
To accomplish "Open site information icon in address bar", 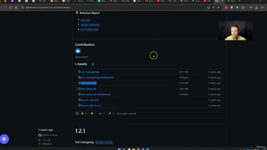I will (23, 7).
